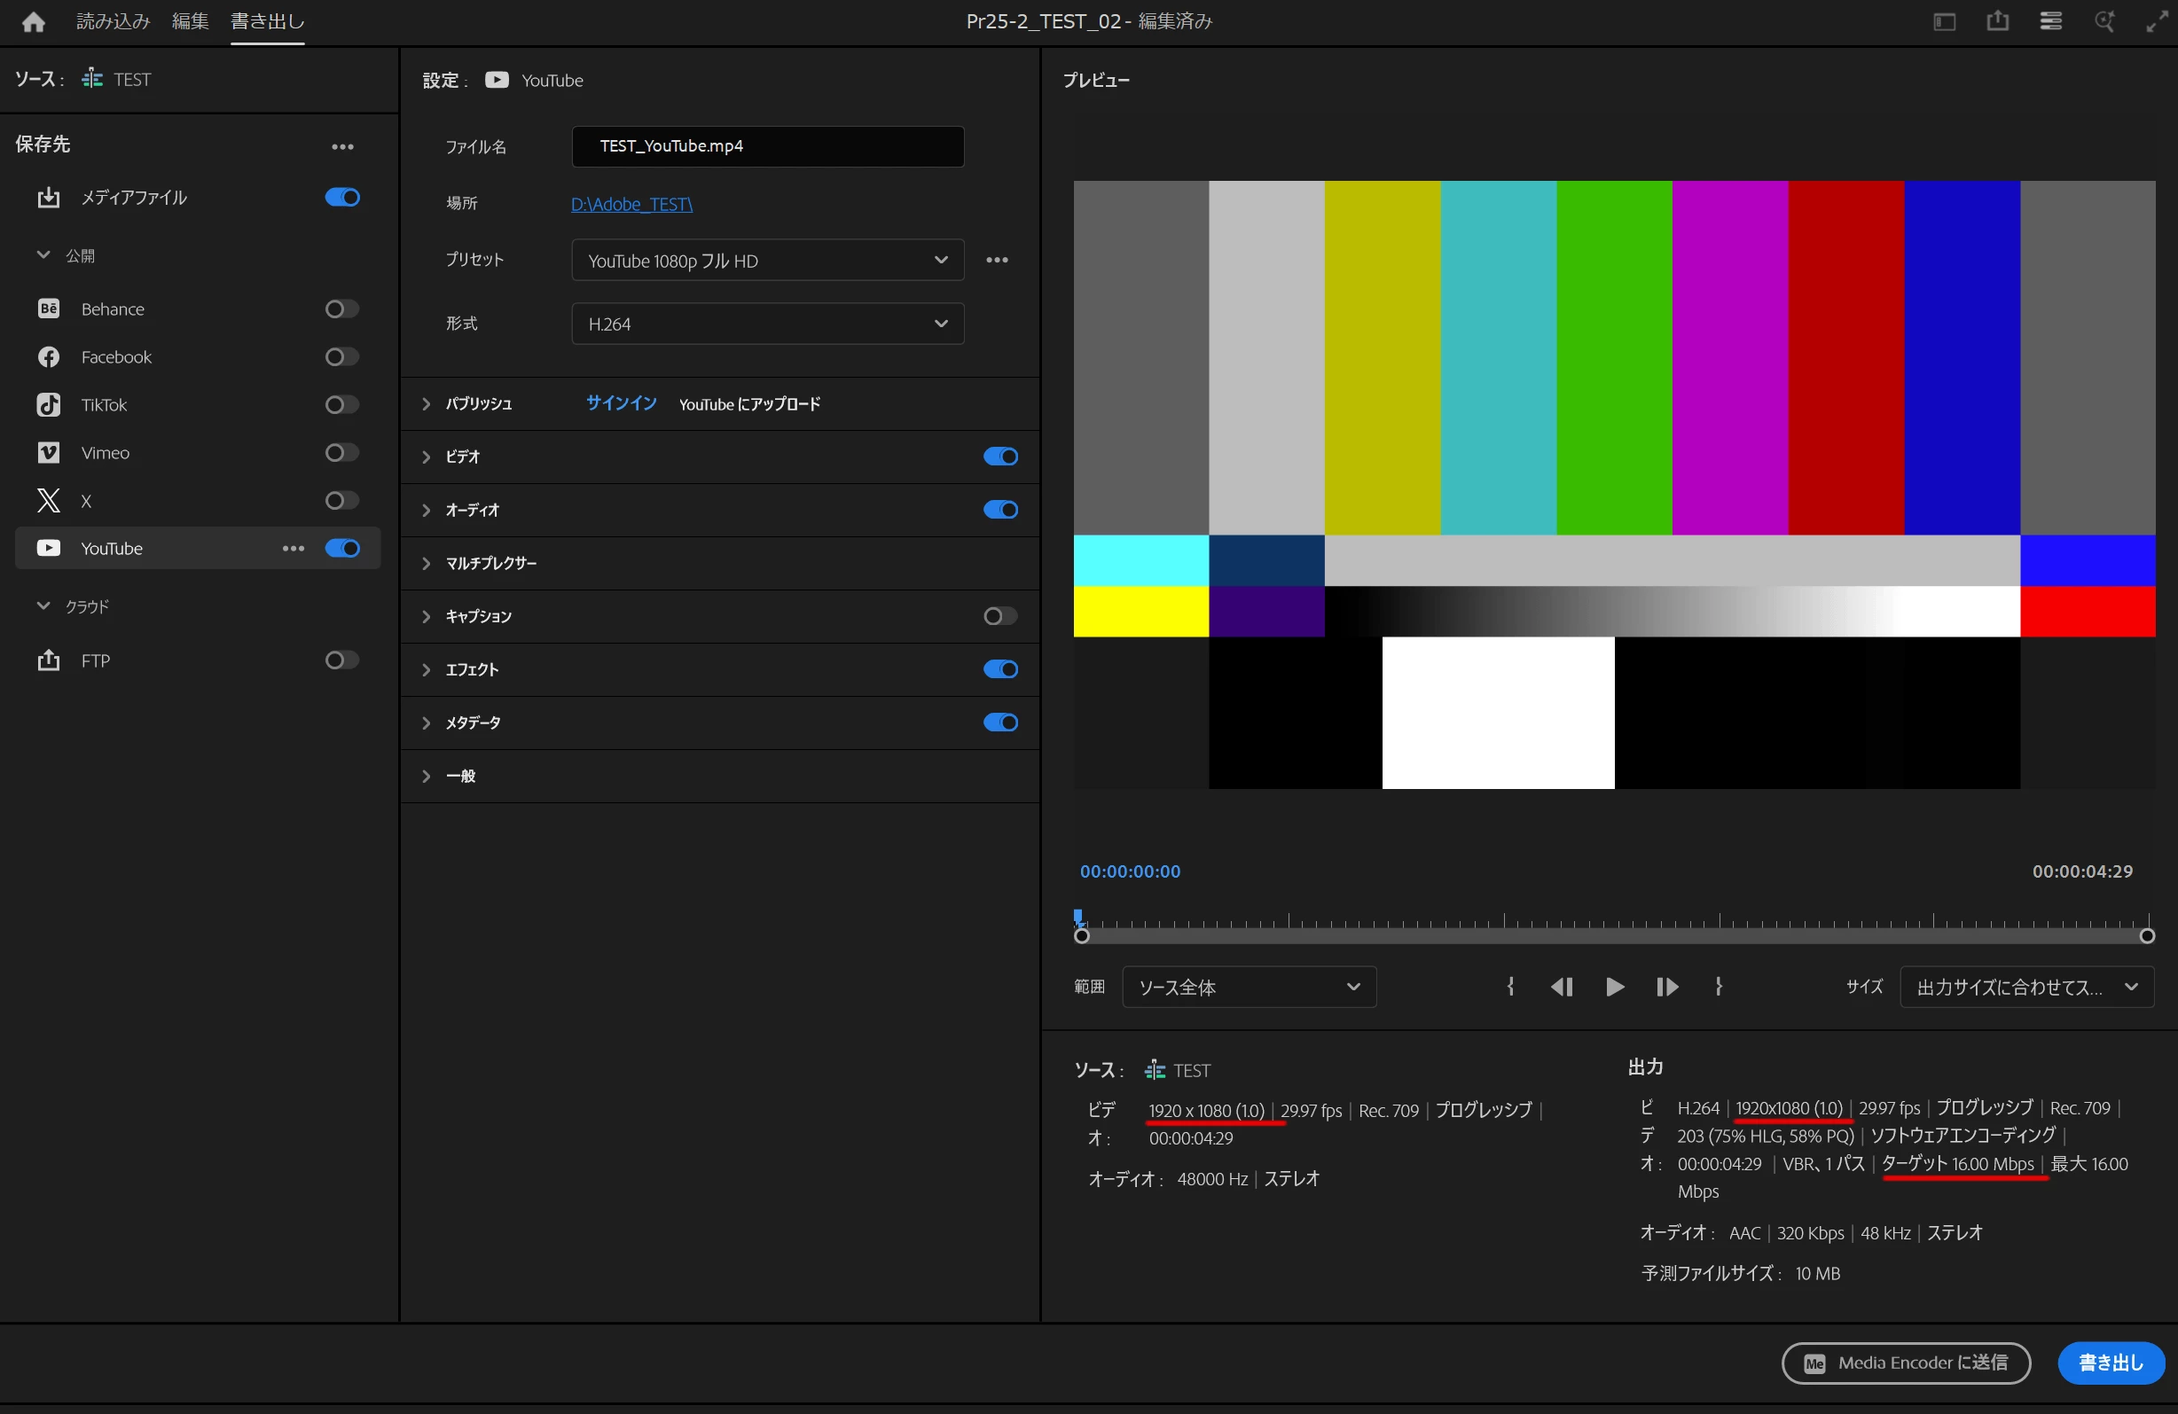Click the Behance icon

[x=49, y=309]
